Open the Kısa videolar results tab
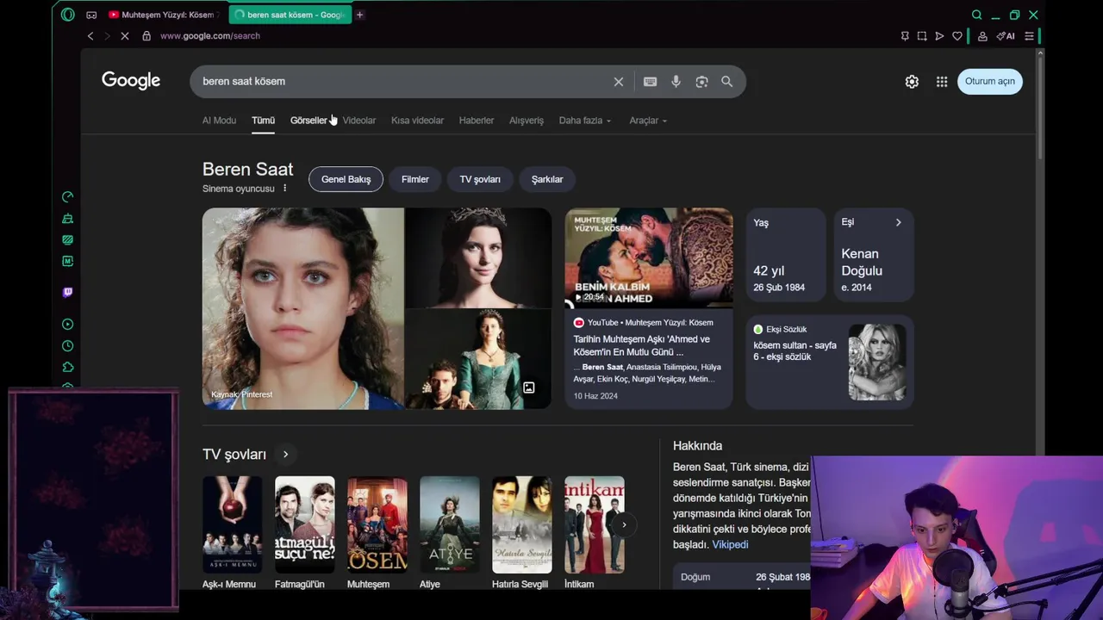 click(x=417, y=121)
